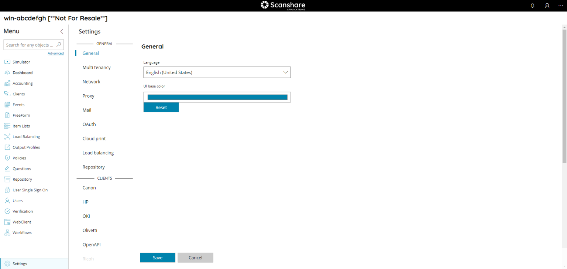The width and height of the screenshot is (567, 269).
Task: Click the Cancel button
Action: click(195, 258)
